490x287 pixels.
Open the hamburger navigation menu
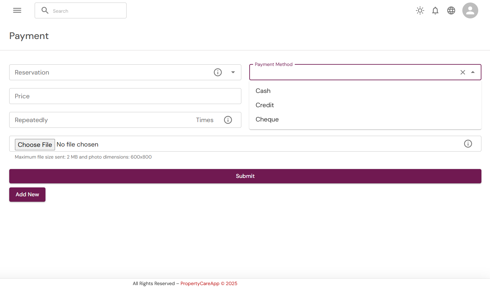tap(17, 10)
